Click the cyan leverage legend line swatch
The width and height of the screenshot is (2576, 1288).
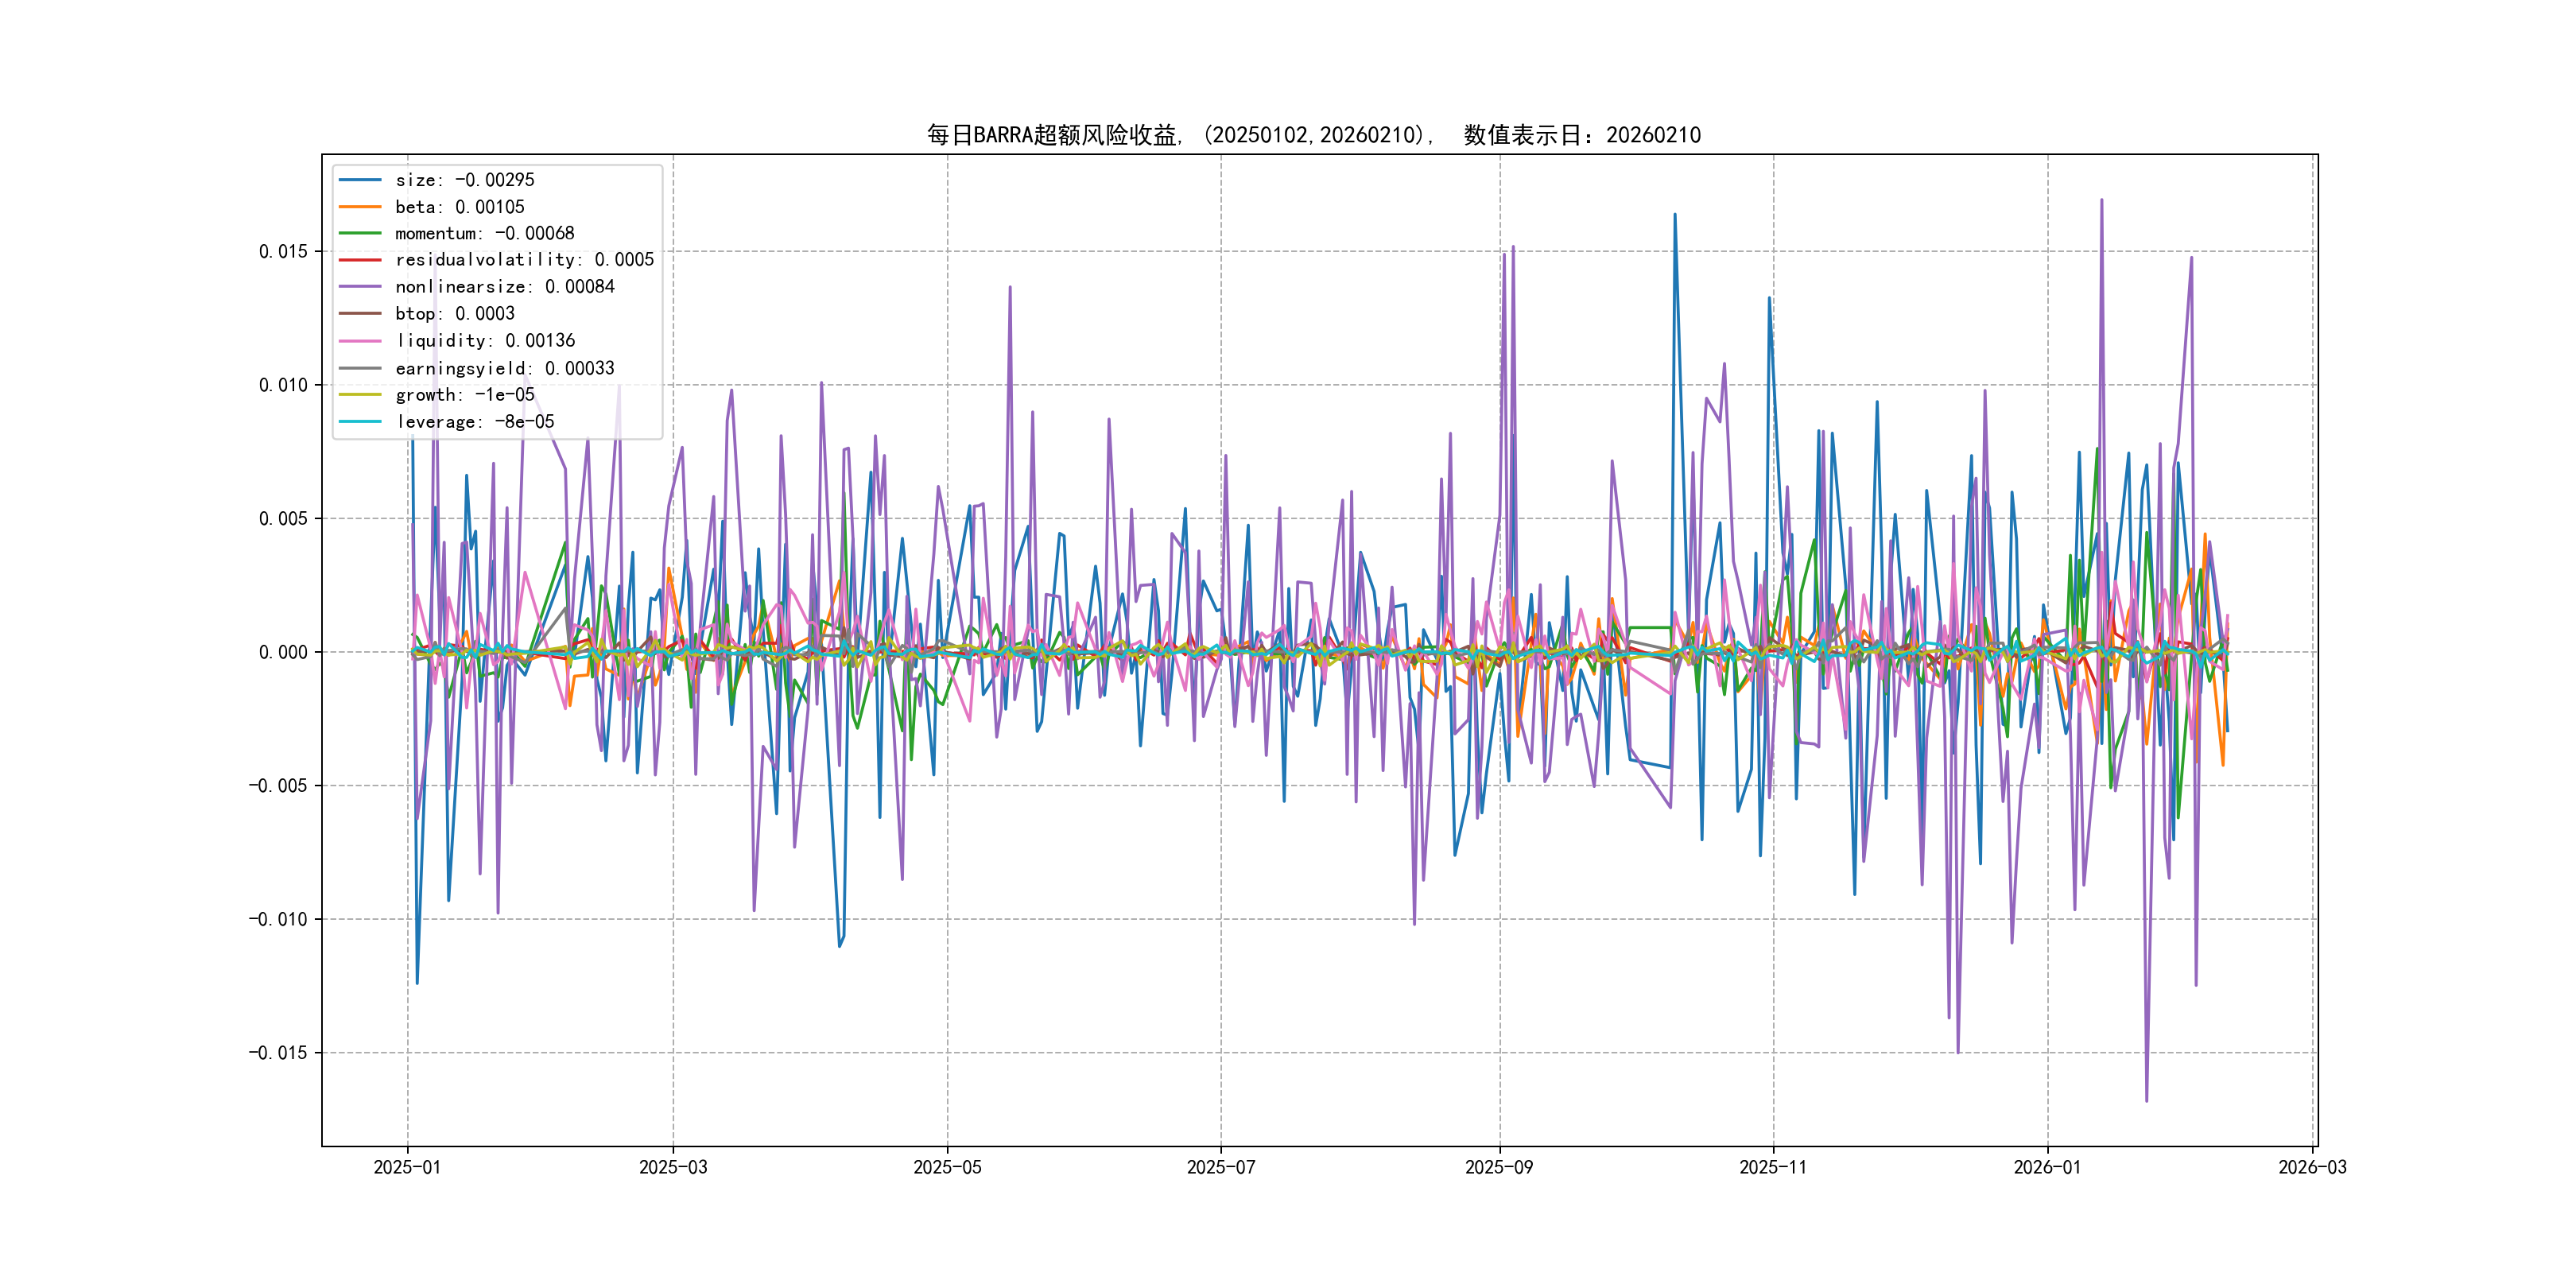tap(360, 422)
